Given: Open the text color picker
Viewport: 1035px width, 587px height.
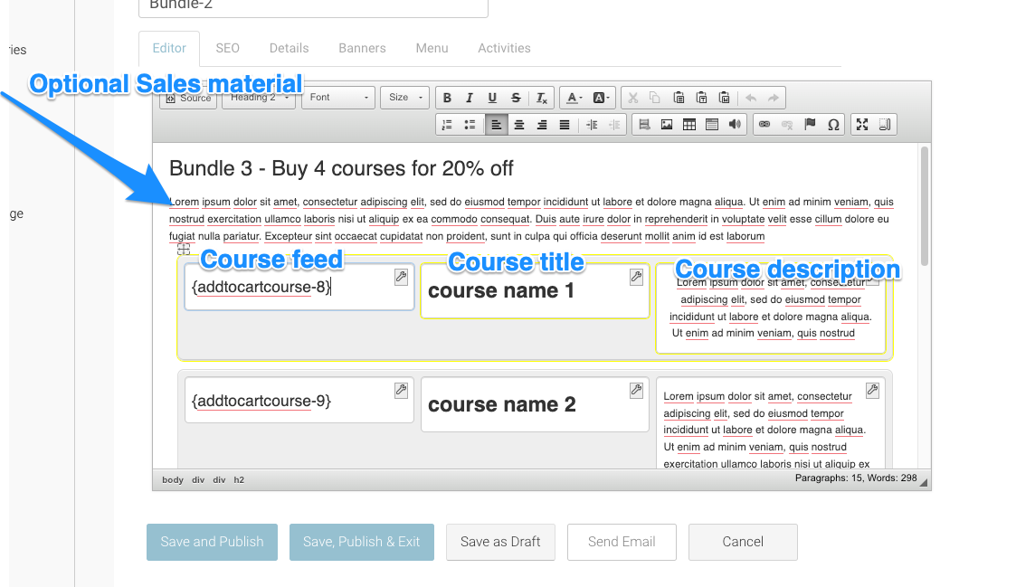Looking at the screenshot, I should pos(574,98).
